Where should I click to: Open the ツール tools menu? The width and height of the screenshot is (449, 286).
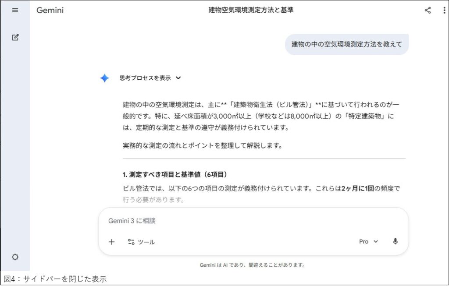tap(141, 242)
